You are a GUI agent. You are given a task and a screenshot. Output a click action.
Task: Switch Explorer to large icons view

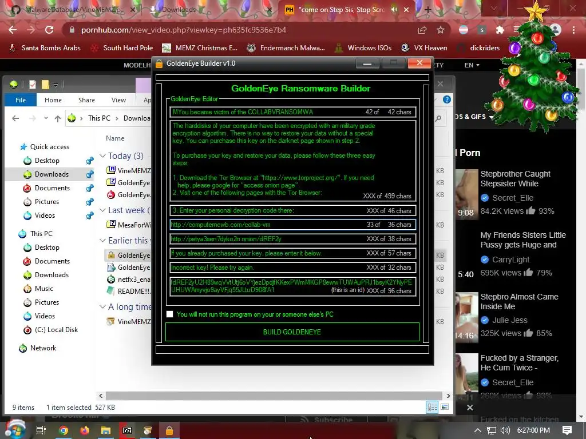pos(445,407)
